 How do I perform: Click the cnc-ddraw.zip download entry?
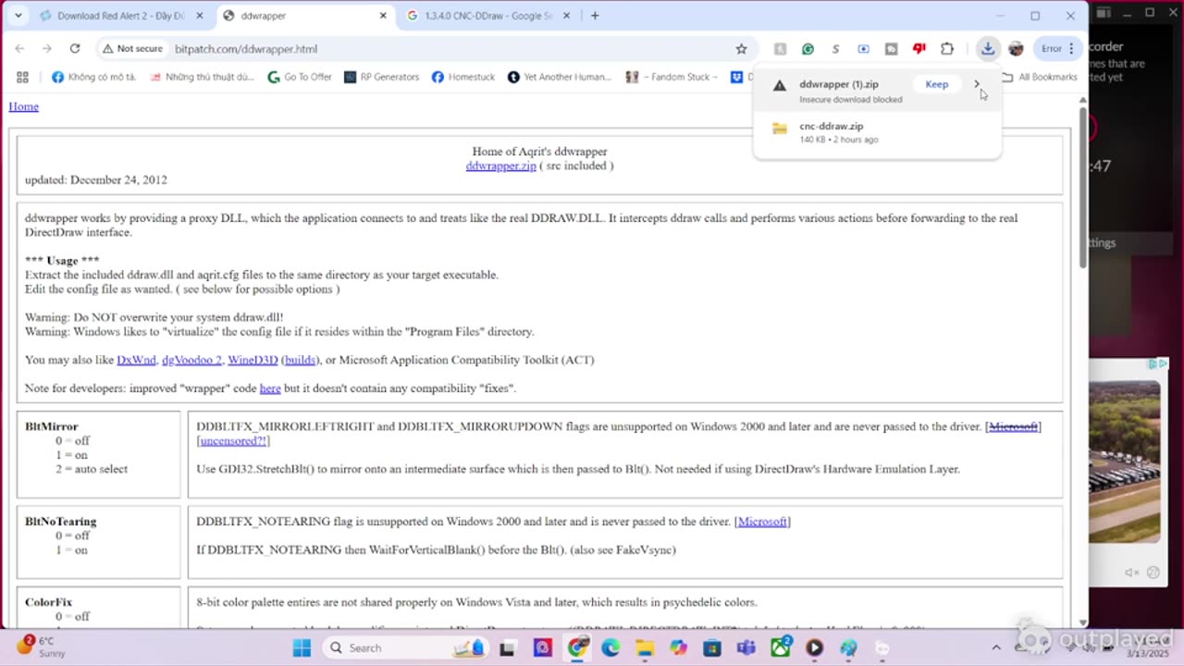(x=877, y=132)
